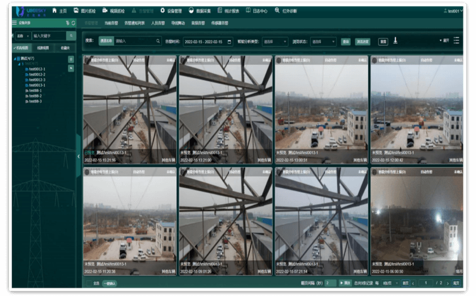This screenshot has height=296, width=476.
Task: Collapse the 测试(4/7) tree root node
Action: (x=15, y=58)
